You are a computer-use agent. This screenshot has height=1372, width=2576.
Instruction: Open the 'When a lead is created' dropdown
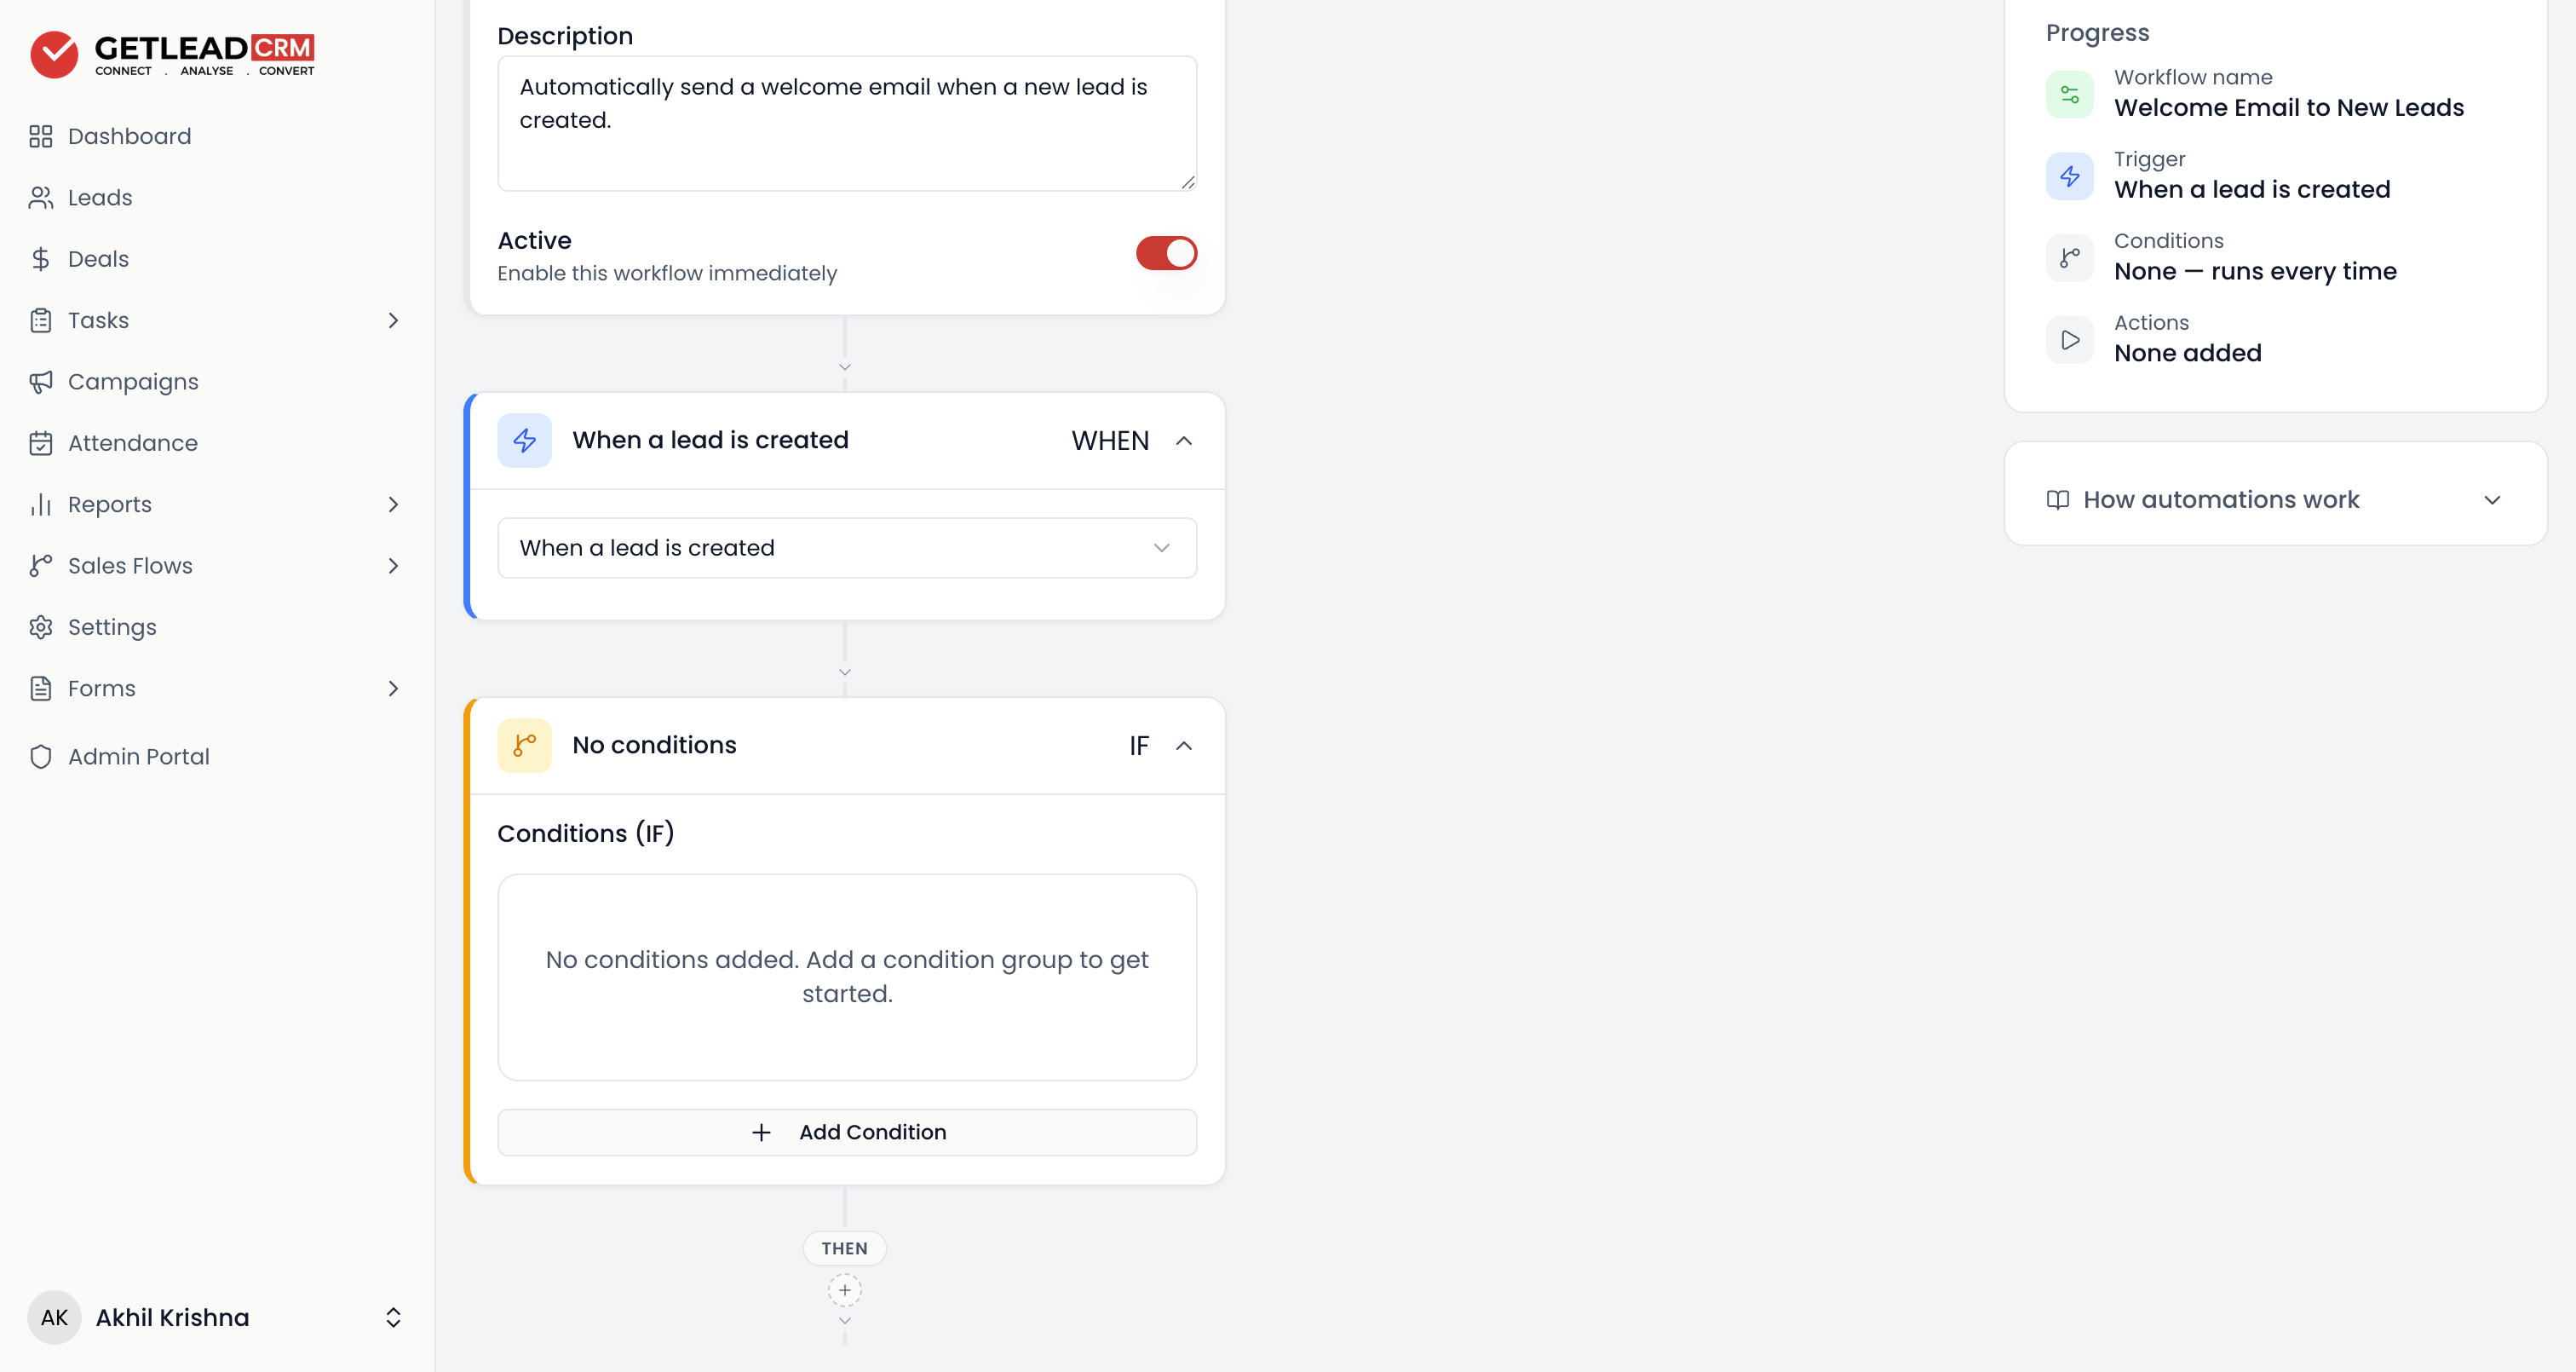click(x=847, y=547)
